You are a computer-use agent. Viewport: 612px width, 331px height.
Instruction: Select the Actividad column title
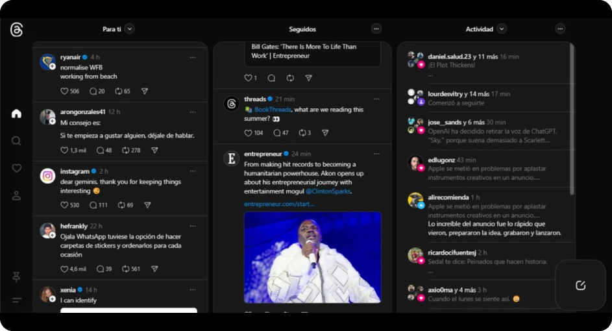pyautogui.click(x=480, y=29)
